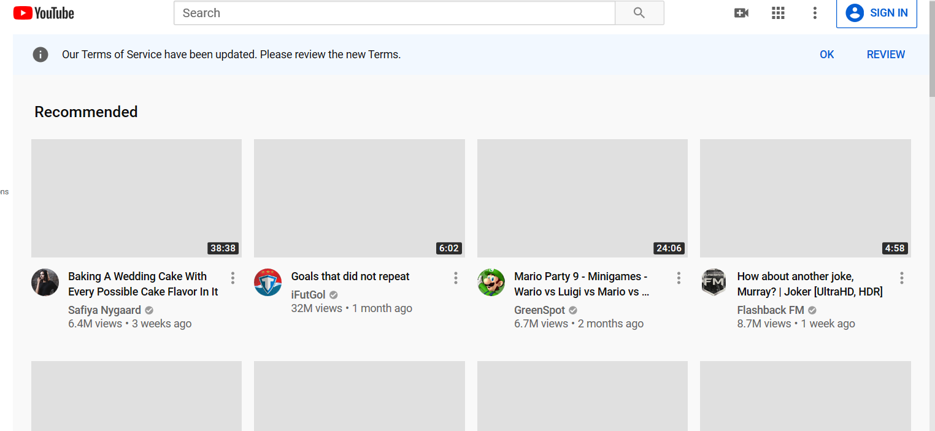Viewport: 935px width, 431px height.
Task: Click the Search input field
Action: point(394,13)
